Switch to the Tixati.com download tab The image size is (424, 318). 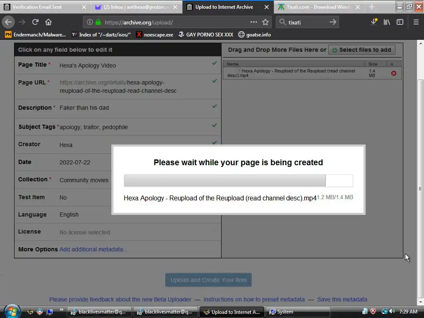[x=318, y=7]
